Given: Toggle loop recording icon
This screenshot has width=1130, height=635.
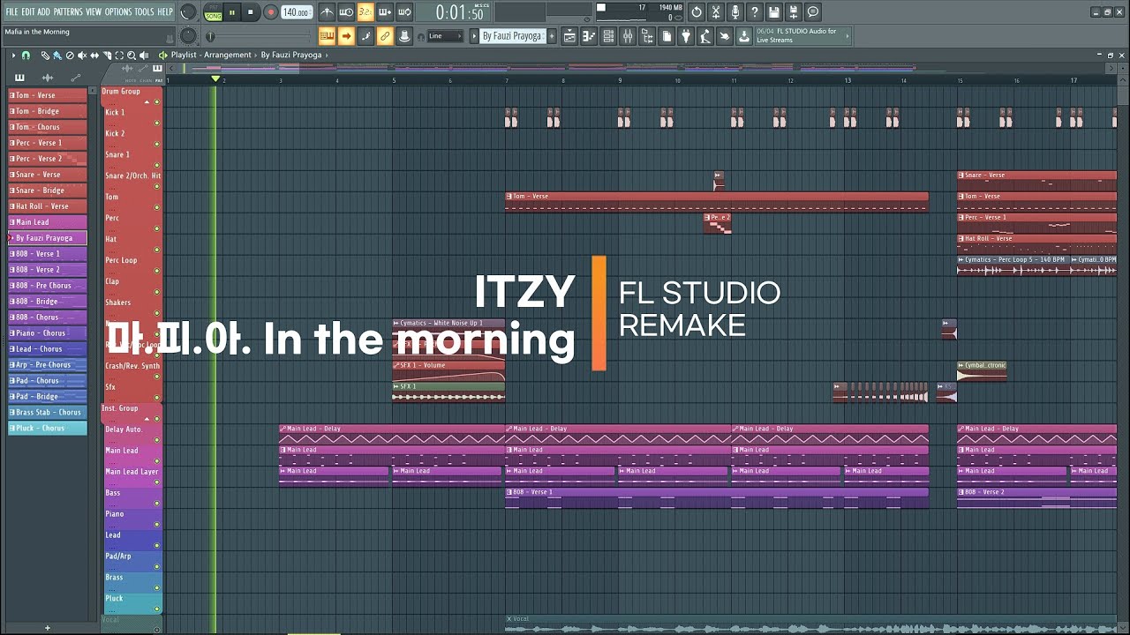Looking at the screenshot, I should coord(404,12).
